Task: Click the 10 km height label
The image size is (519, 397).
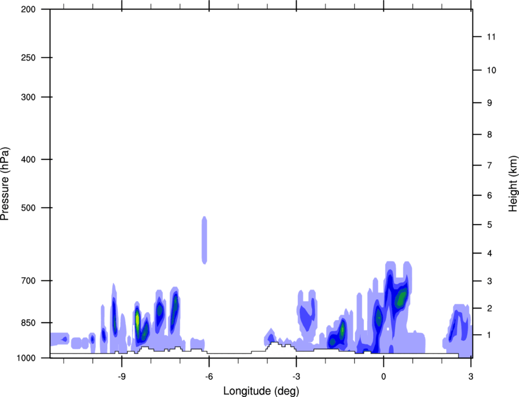Action: (x=492, y=70)
